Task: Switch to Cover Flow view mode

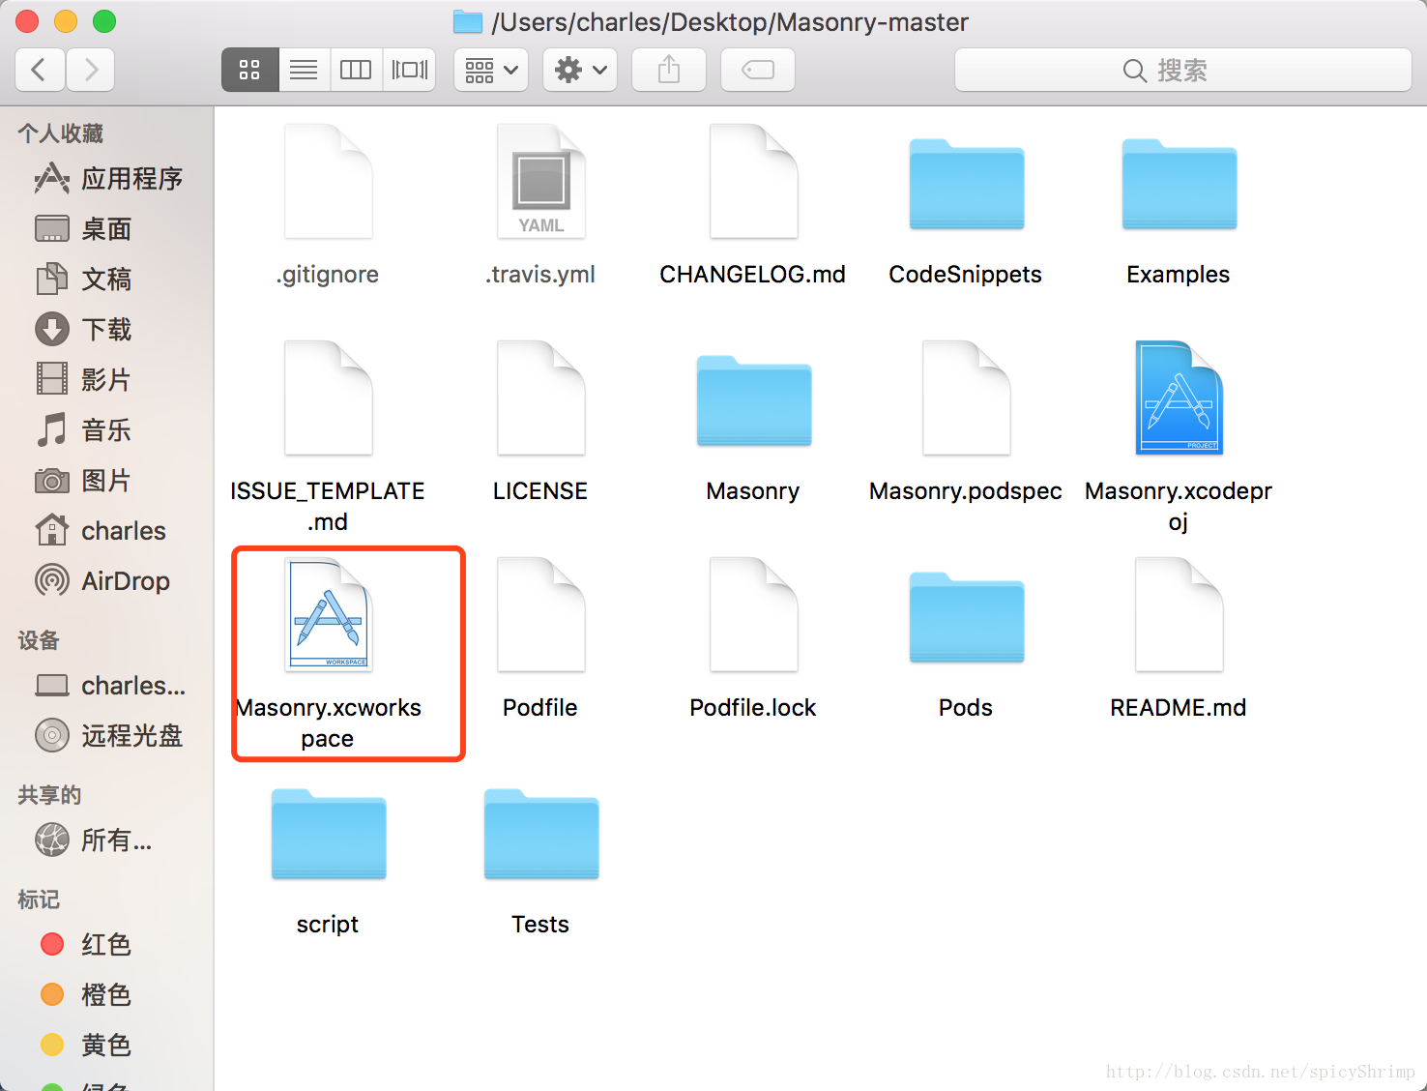Action: pyautogui.click(x=410, y=70)
